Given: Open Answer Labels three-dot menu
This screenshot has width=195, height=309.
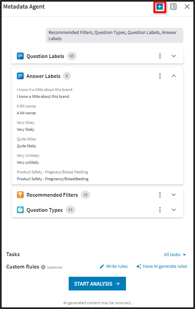Looking at the screenshot, I should click(160, 76).
